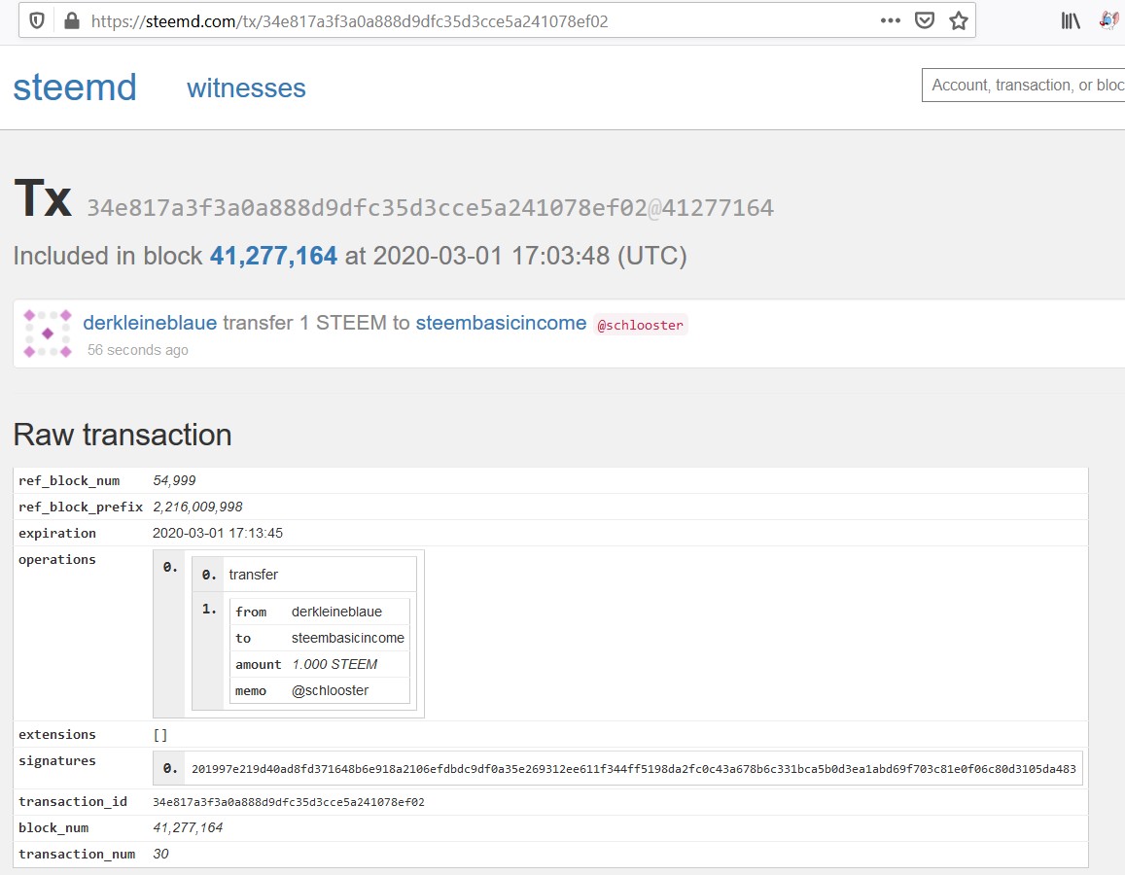The width and height of the screenshot is (1125, 875).
Task: Click the pink @schlooster memo tag
Action: point(640,325)
